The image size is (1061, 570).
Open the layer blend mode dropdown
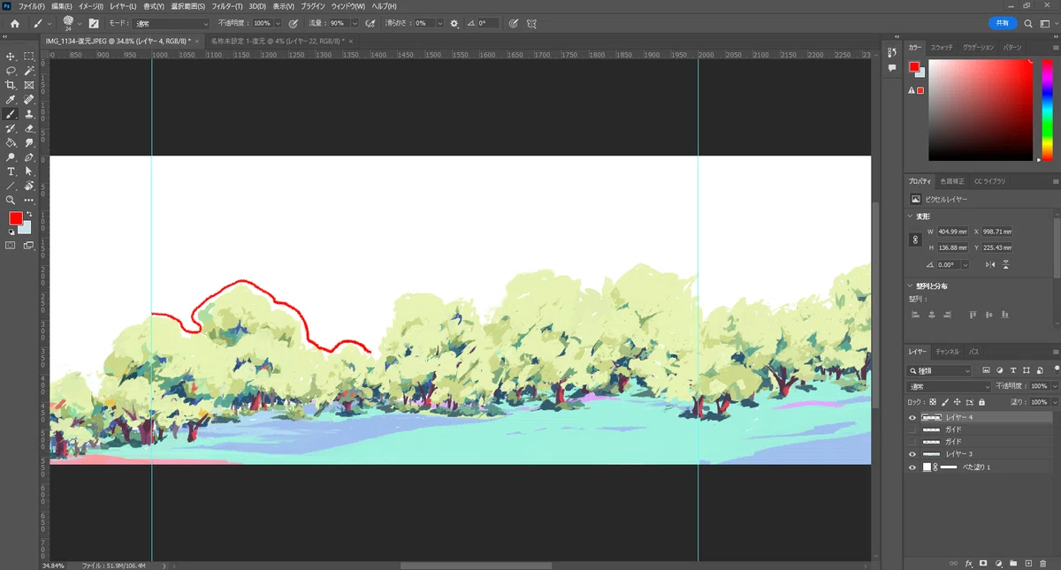pyautogui.click(x=950, y=386)
